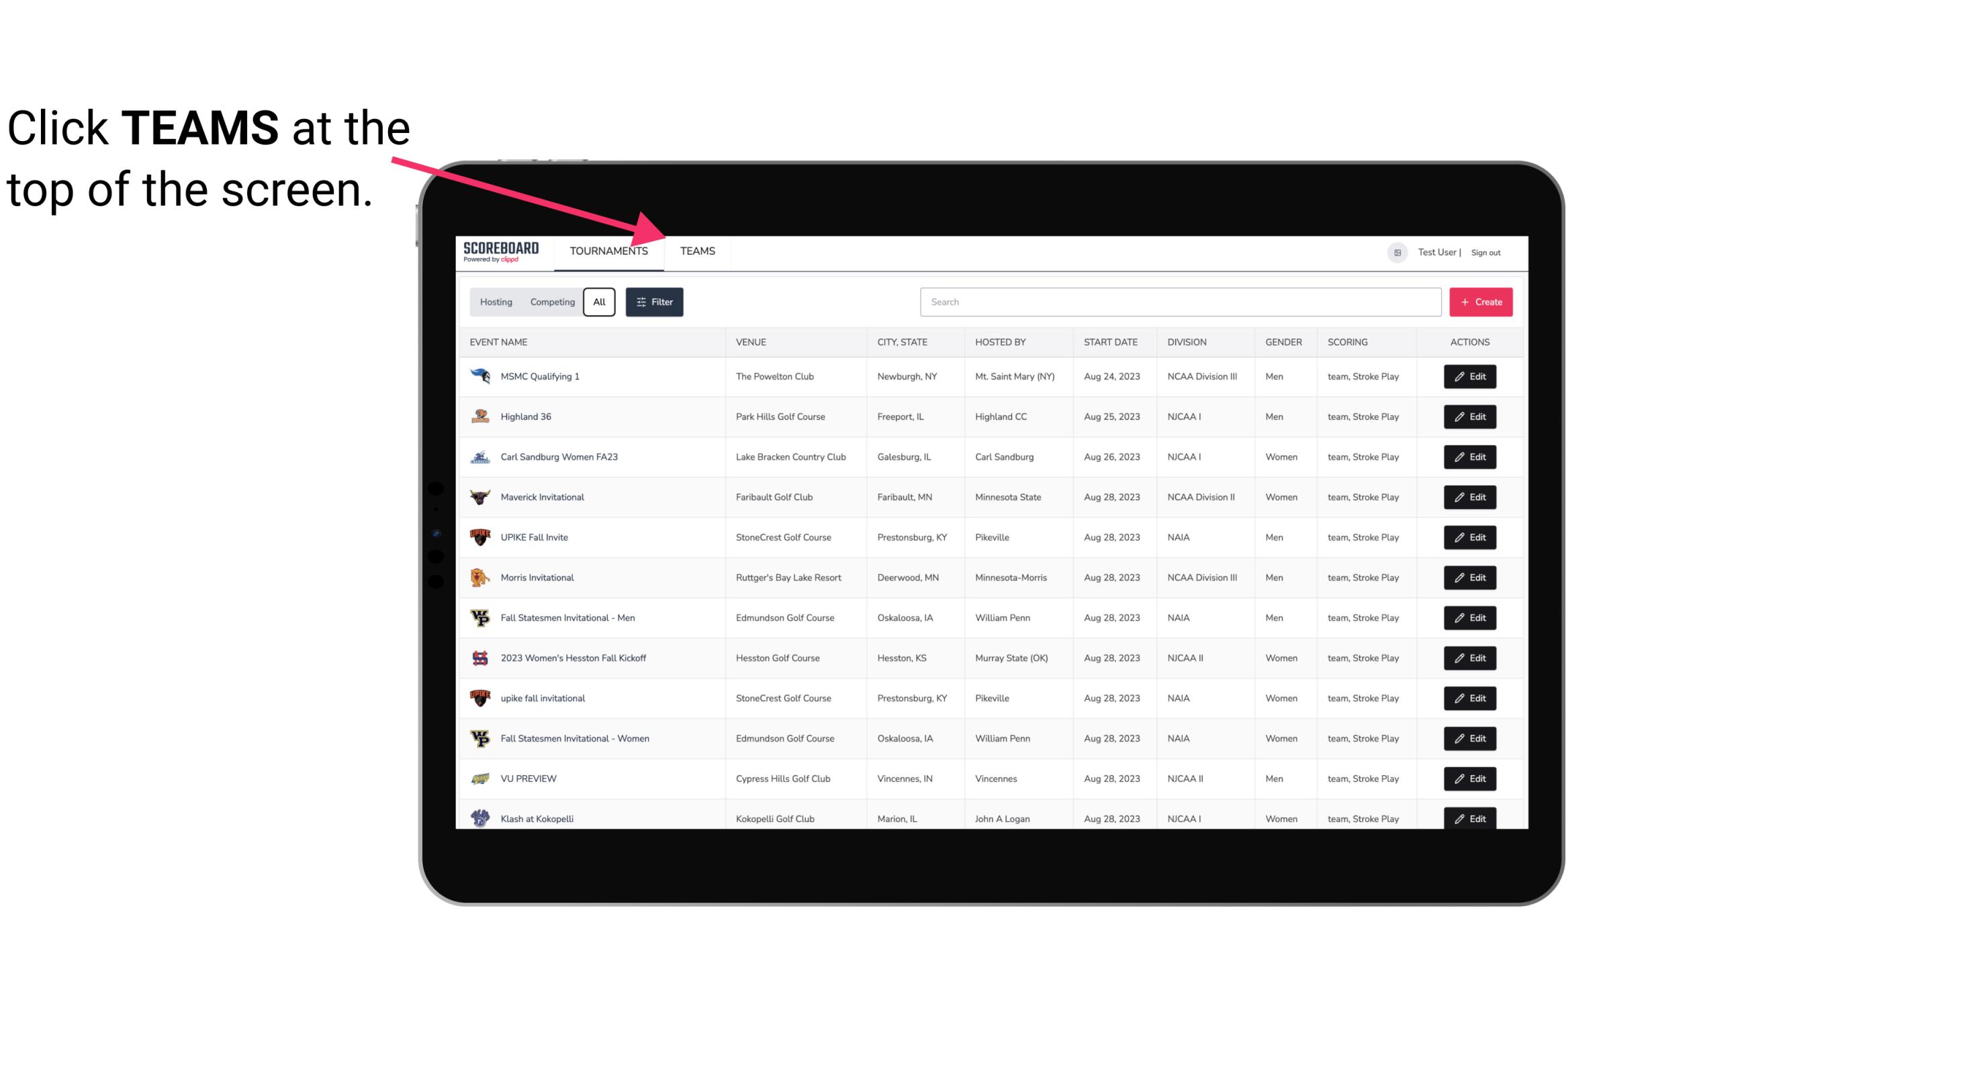This screenshot has height=1066, width=1981.
Task: Click the Create button
Action: click(1480, 301)
